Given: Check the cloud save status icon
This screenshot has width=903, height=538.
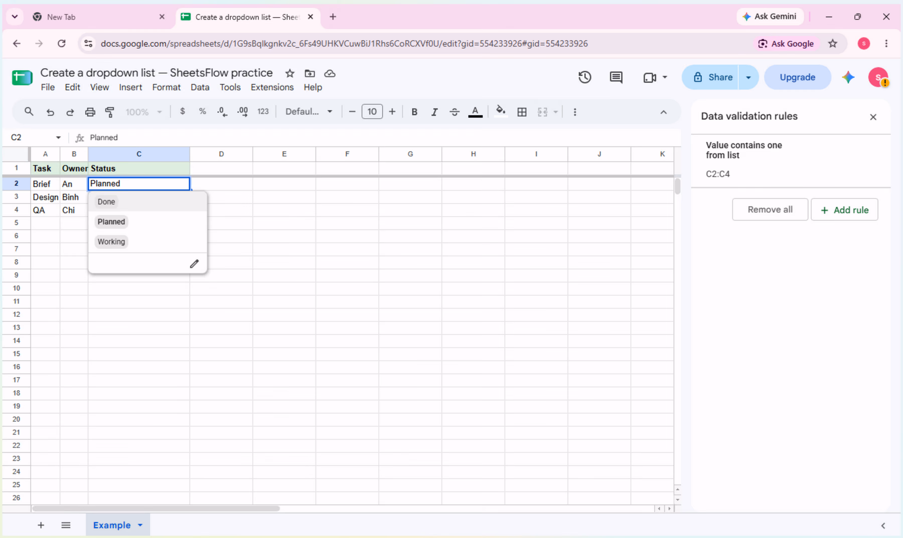Looking at the screenshot, I should coord(330,73).
